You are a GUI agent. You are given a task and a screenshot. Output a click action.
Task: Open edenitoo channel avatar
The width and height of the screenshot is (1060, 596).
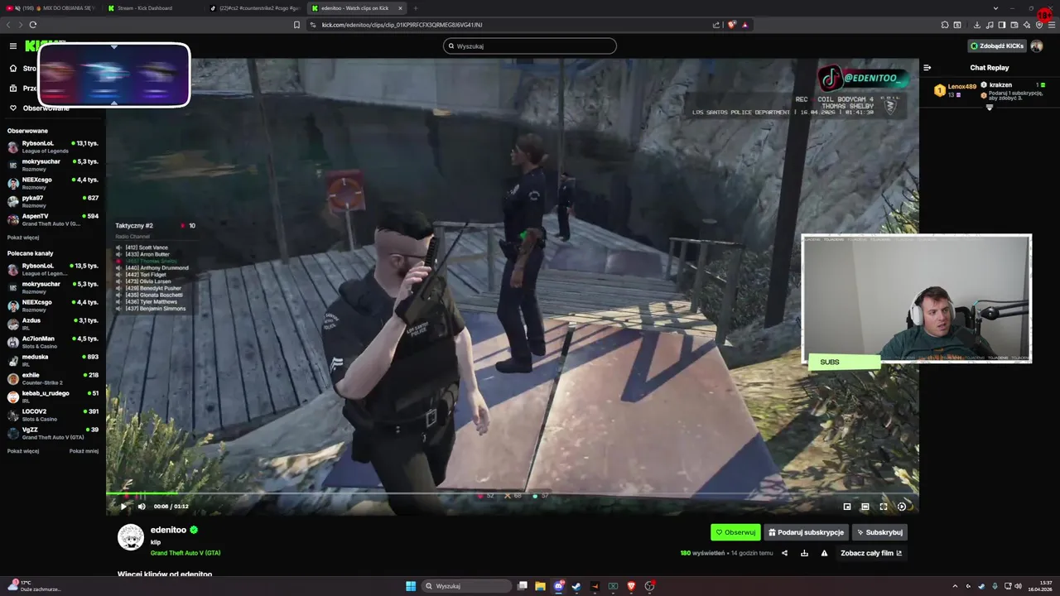point(131,537)
